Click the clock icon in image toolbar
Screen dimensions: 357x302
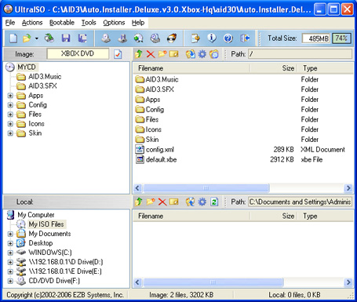214,54
